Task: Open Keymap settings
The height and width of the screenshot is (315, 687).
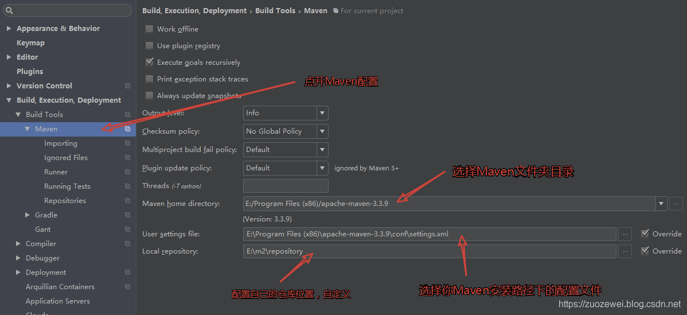Action: [x=30, y=43]
